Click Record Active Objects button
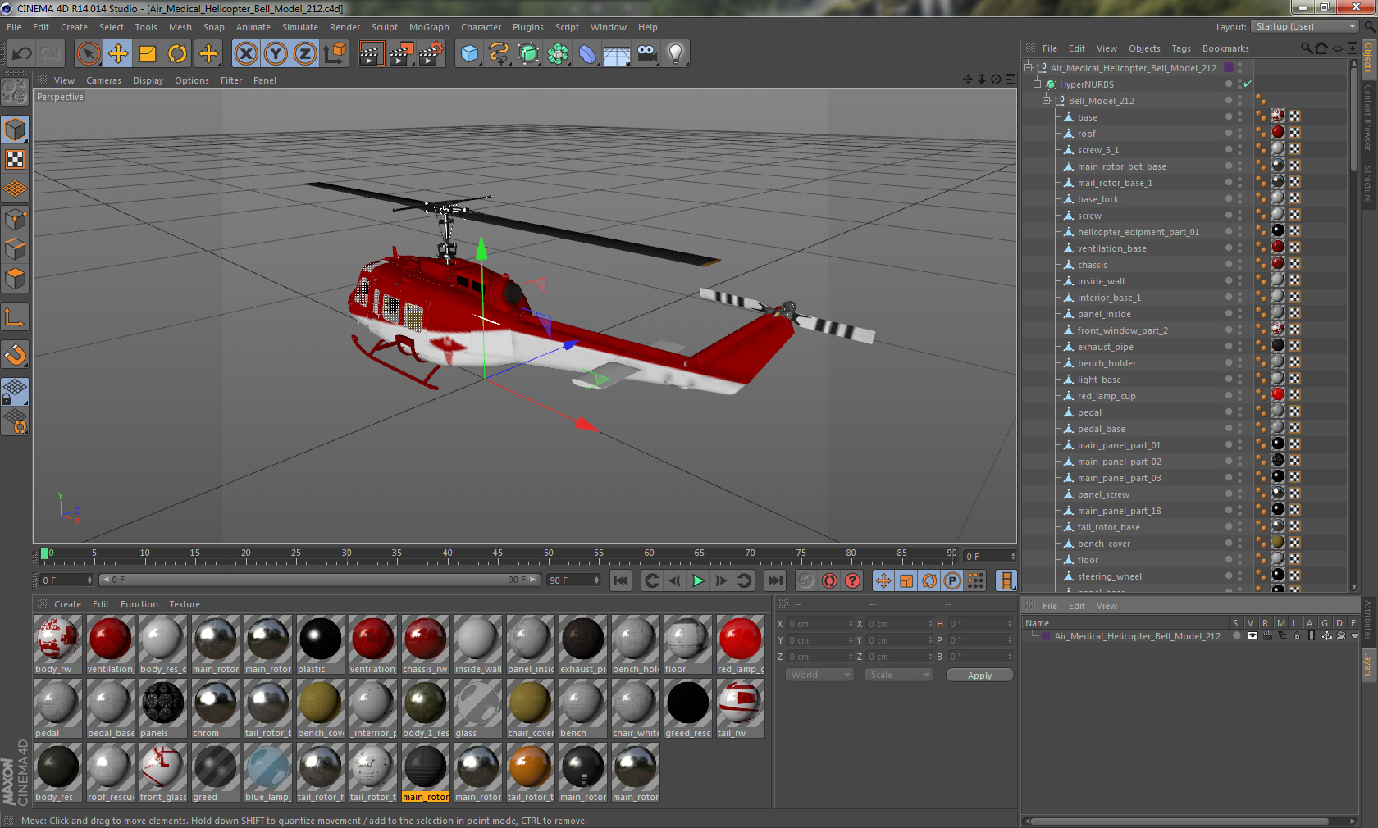1378x828 pixels. pos(807,580)
